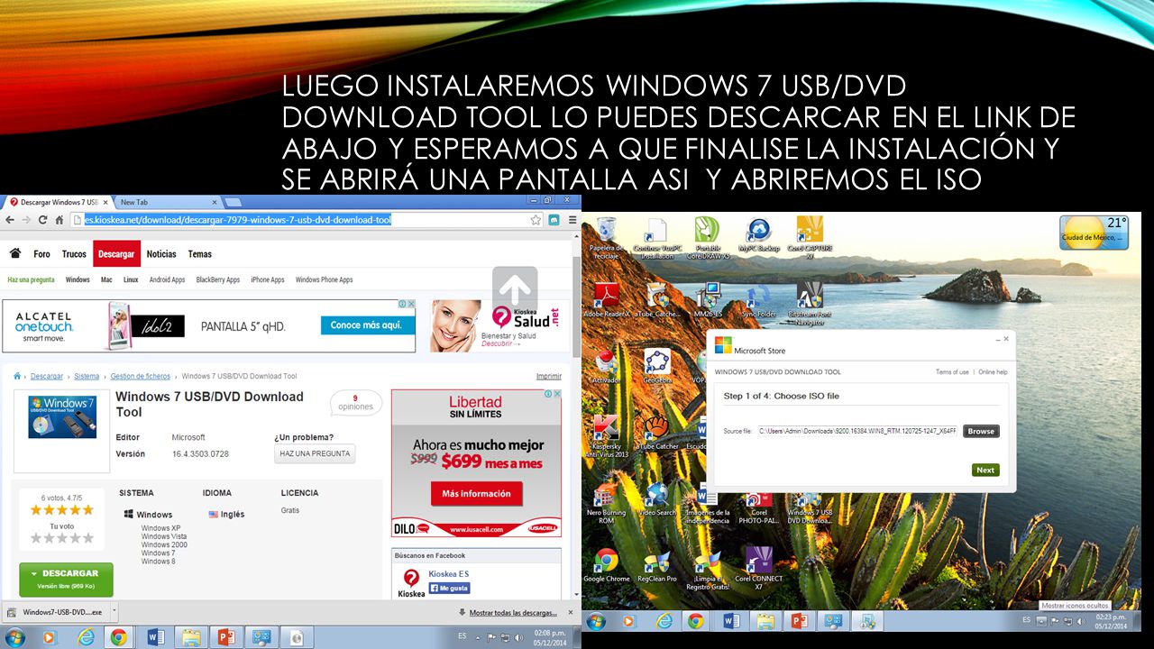Rate using the Tu voto stars
The image size is (1154, 649).
(62, 538)
